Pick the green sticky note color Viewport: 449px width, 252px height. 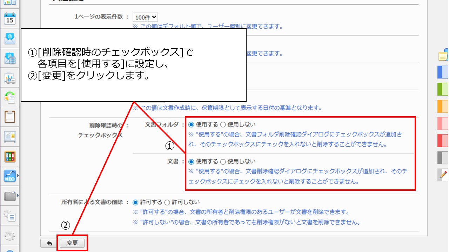443,89
